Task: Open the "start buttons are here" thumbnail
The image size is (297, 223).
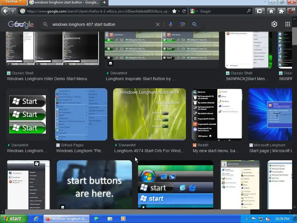Action: click(x=94, y=185)
